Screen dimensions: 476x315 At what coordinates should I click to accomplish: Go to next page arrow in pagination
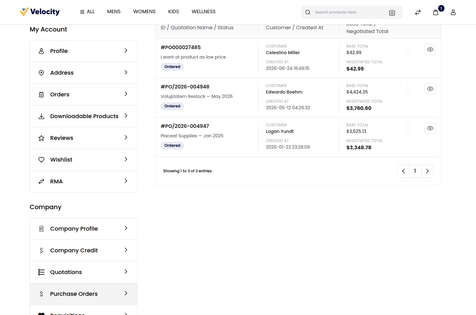click(x=427, y=171)
